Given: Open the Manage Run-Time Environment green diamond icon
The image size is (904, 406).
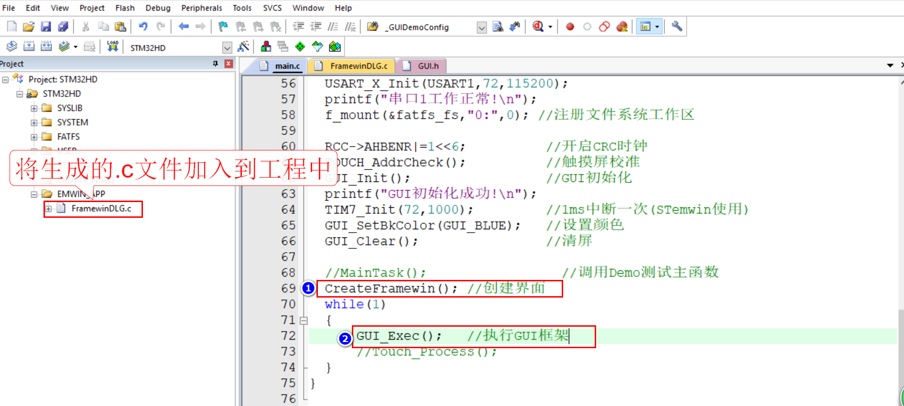Looking at the screenshot, I should tap(300, 47).
